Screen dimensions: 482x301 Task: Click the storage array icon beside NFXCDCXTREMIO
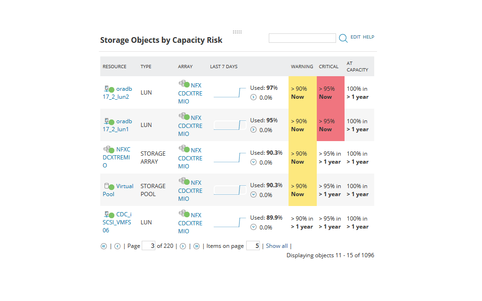point(106,149)
